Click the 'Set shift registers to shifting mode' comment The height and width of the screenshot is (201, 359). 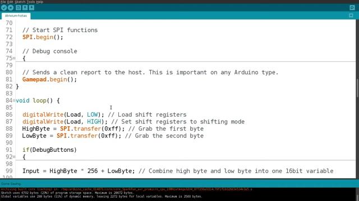(x=178, y=122)
